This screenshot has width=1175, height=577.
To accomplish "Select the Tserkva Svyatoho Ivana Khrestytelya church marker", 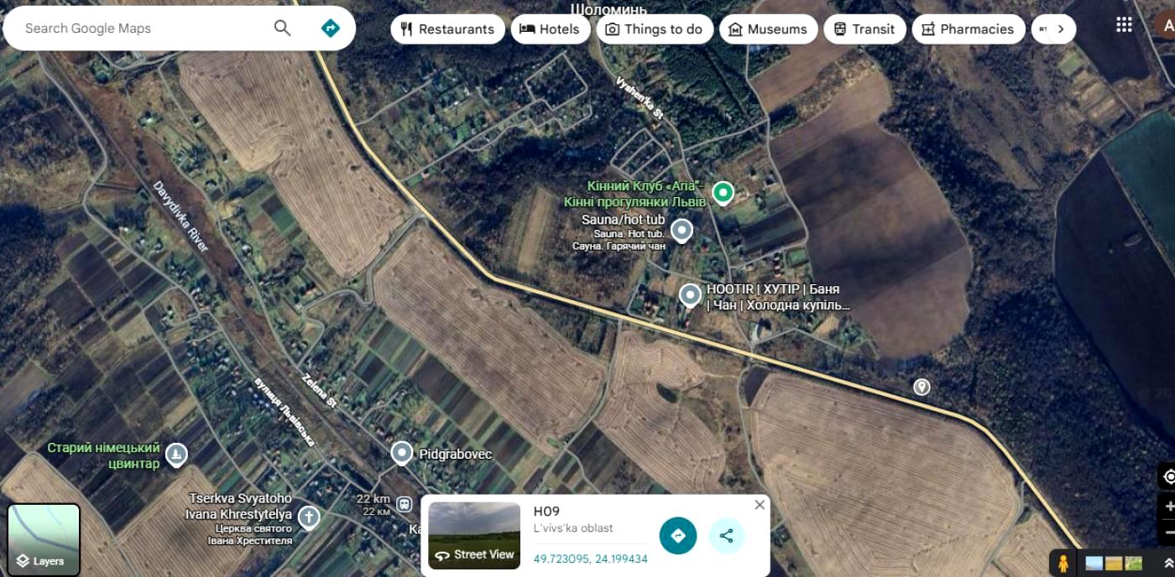I will click(309, 517).
